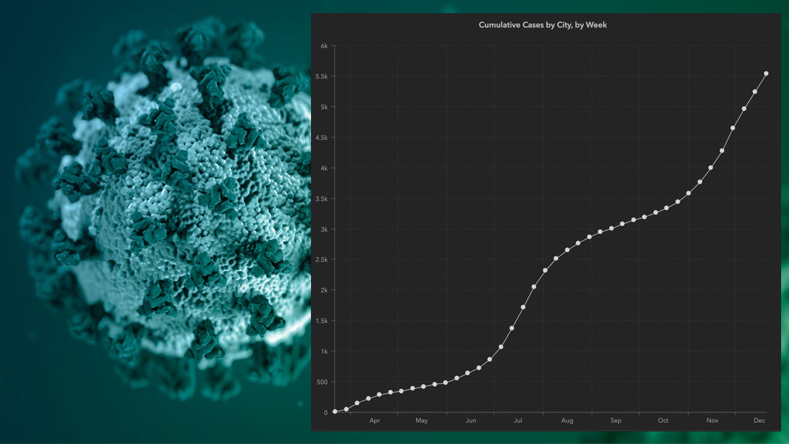Select the 'Nov' month label
Image resolution: width=789 pixels, height=444 pixels.
point(713,420)
